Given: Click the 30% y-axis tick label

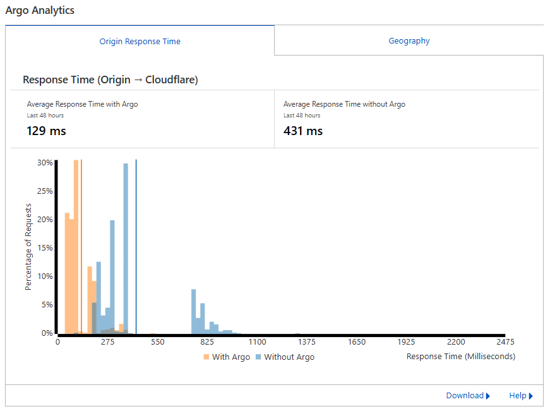Looking at the screenshot, I should coord(45,163).
